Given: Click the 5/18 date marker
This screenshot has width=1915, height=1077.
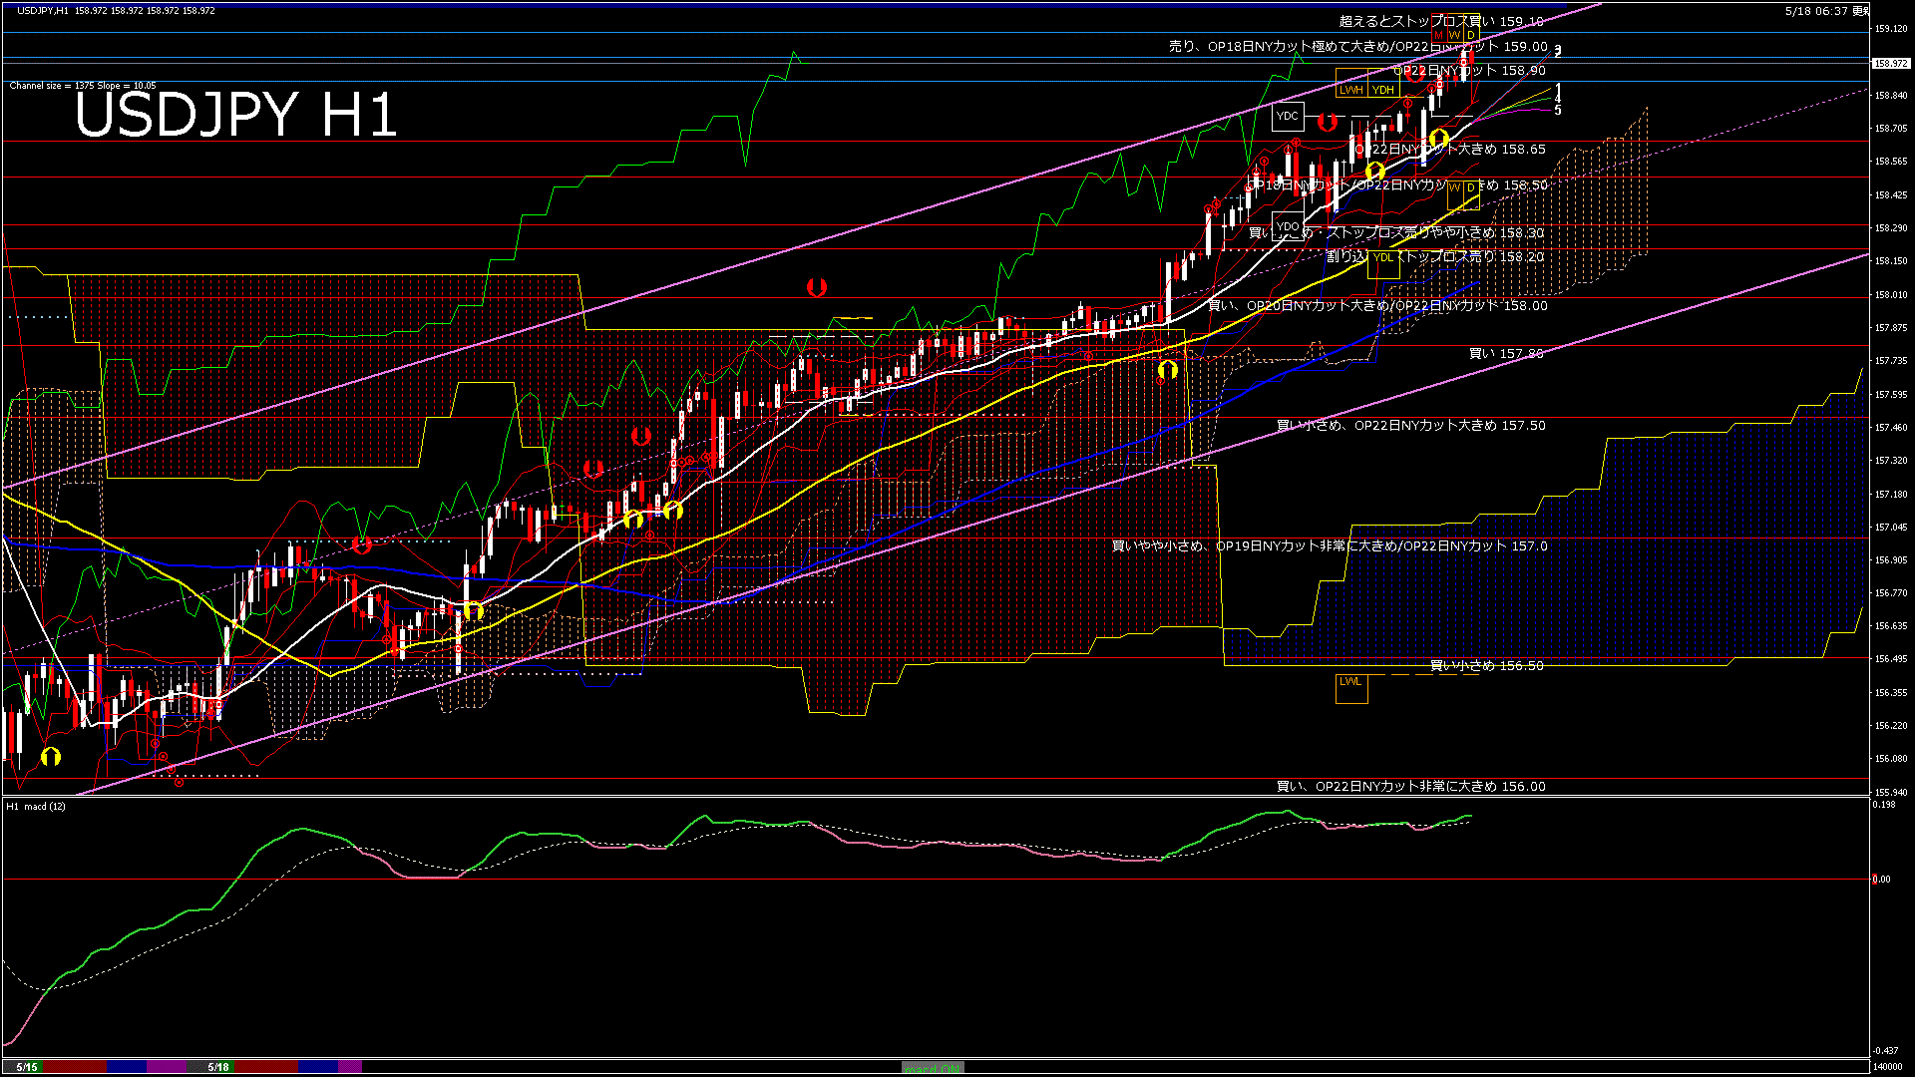Looking at the screenshot, I should point(218,1067).
